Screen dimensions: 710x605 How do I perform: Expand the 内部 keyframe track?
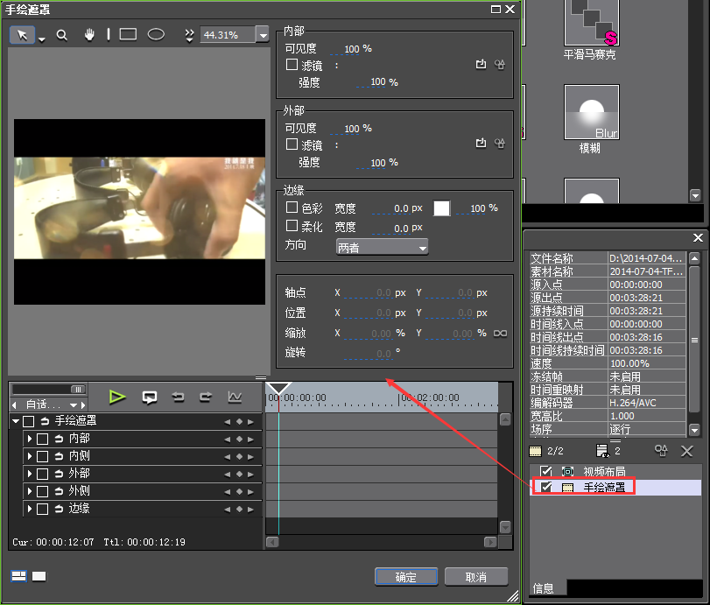pos(30,439)
